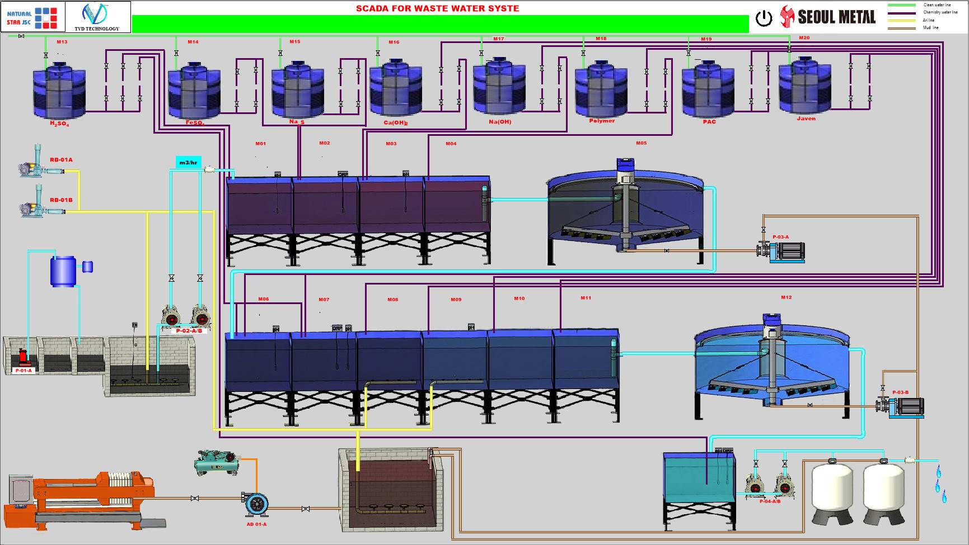Viewport: 969px width, 545px height.
Task: Click the M07 tank label
Action: (x=324, y=300)
